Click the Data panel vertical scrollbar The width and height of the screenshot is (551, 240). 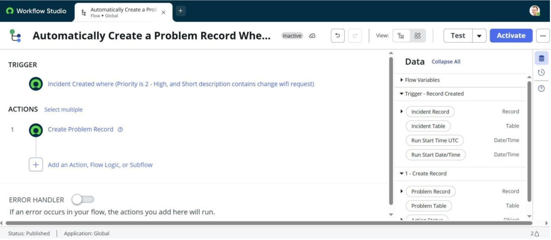click(x=529, y=141)
